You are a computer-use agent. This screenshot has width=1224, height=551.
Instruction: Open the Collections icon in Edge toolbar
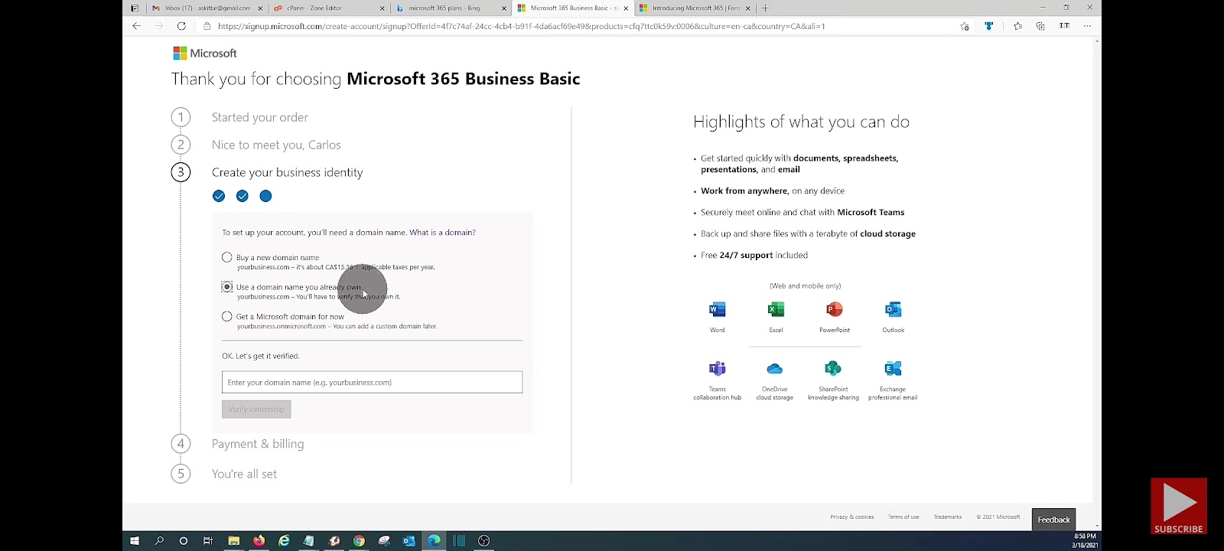1040,26
